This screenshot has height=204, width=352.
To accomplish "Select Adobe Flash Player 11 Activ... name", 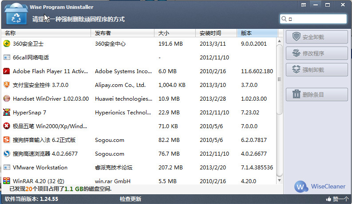I will pyautogui.click(x=50, y=71).
